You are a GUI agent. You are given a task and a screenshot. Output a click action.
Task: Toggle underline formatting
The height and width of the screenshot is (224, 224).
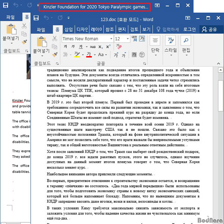point(81,47)
